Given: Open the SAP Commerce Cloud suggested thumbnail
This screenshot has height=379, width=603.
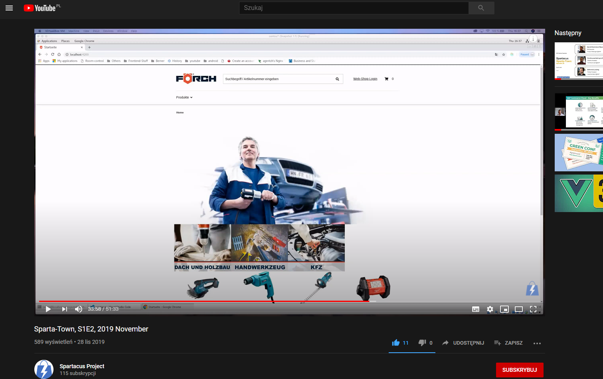Looking at the screenshot, I should 579,112.
